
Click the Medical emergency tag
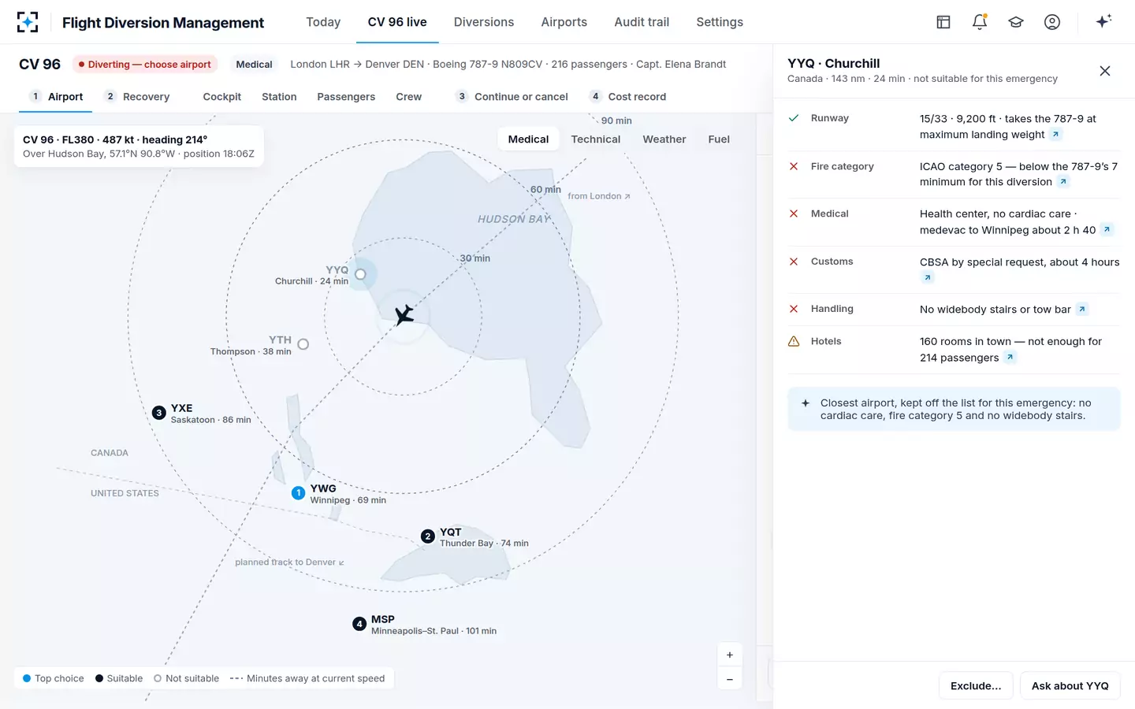click(254, 65)
